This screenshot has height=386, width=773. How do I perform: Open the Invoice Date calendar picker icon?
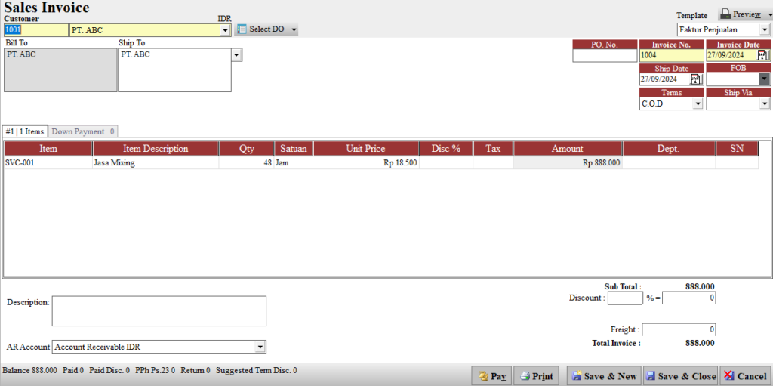(x=762, y=55)
